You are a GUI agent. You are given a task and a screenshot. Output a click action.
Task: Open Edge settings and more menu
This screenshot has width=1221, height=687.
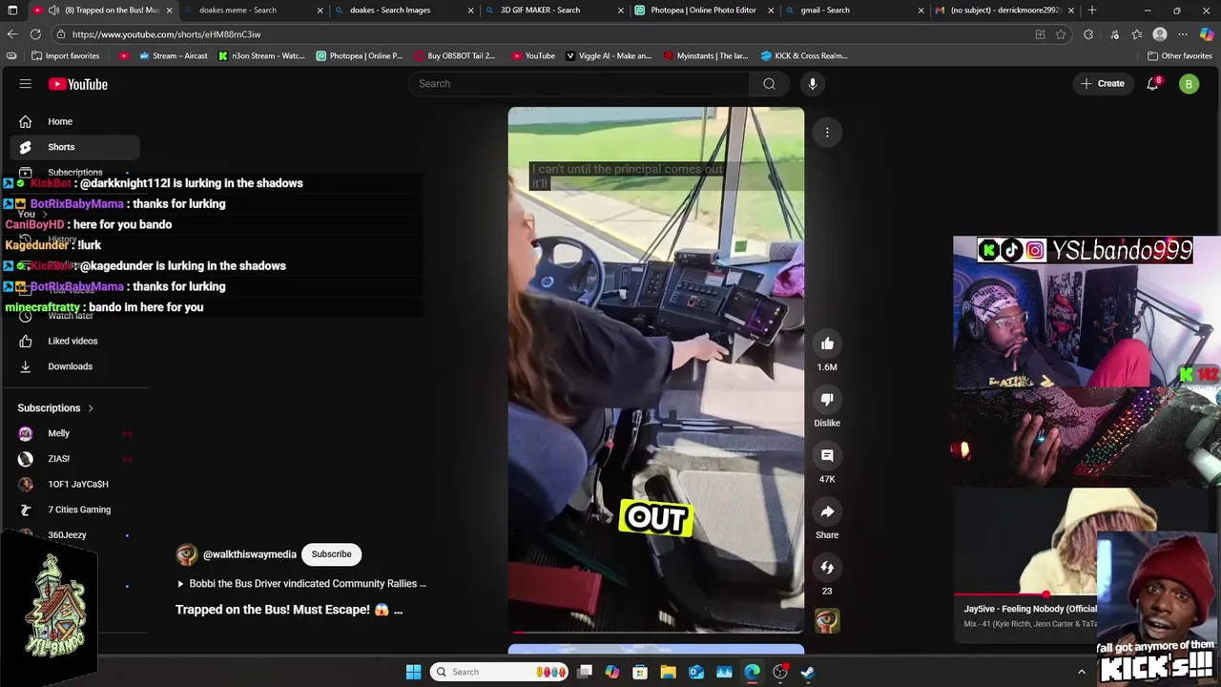point(1183,34)
